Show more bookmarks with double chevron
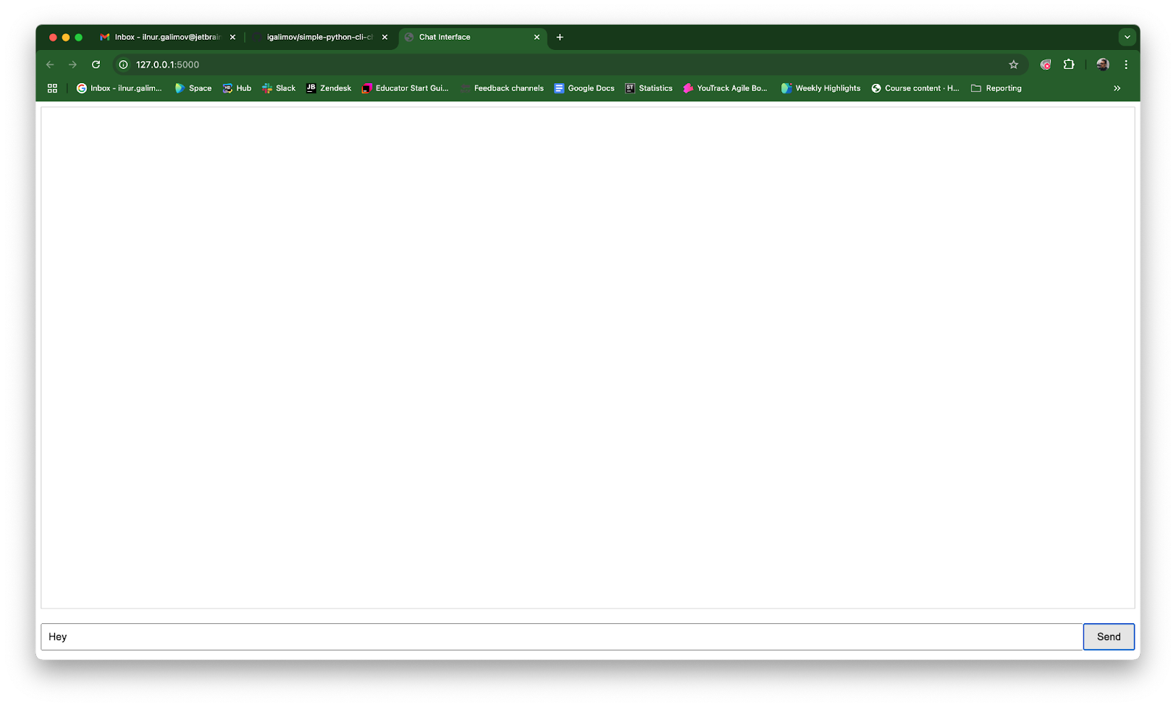The width and height of the screenshot is (1176, 707). (1117, 88)
